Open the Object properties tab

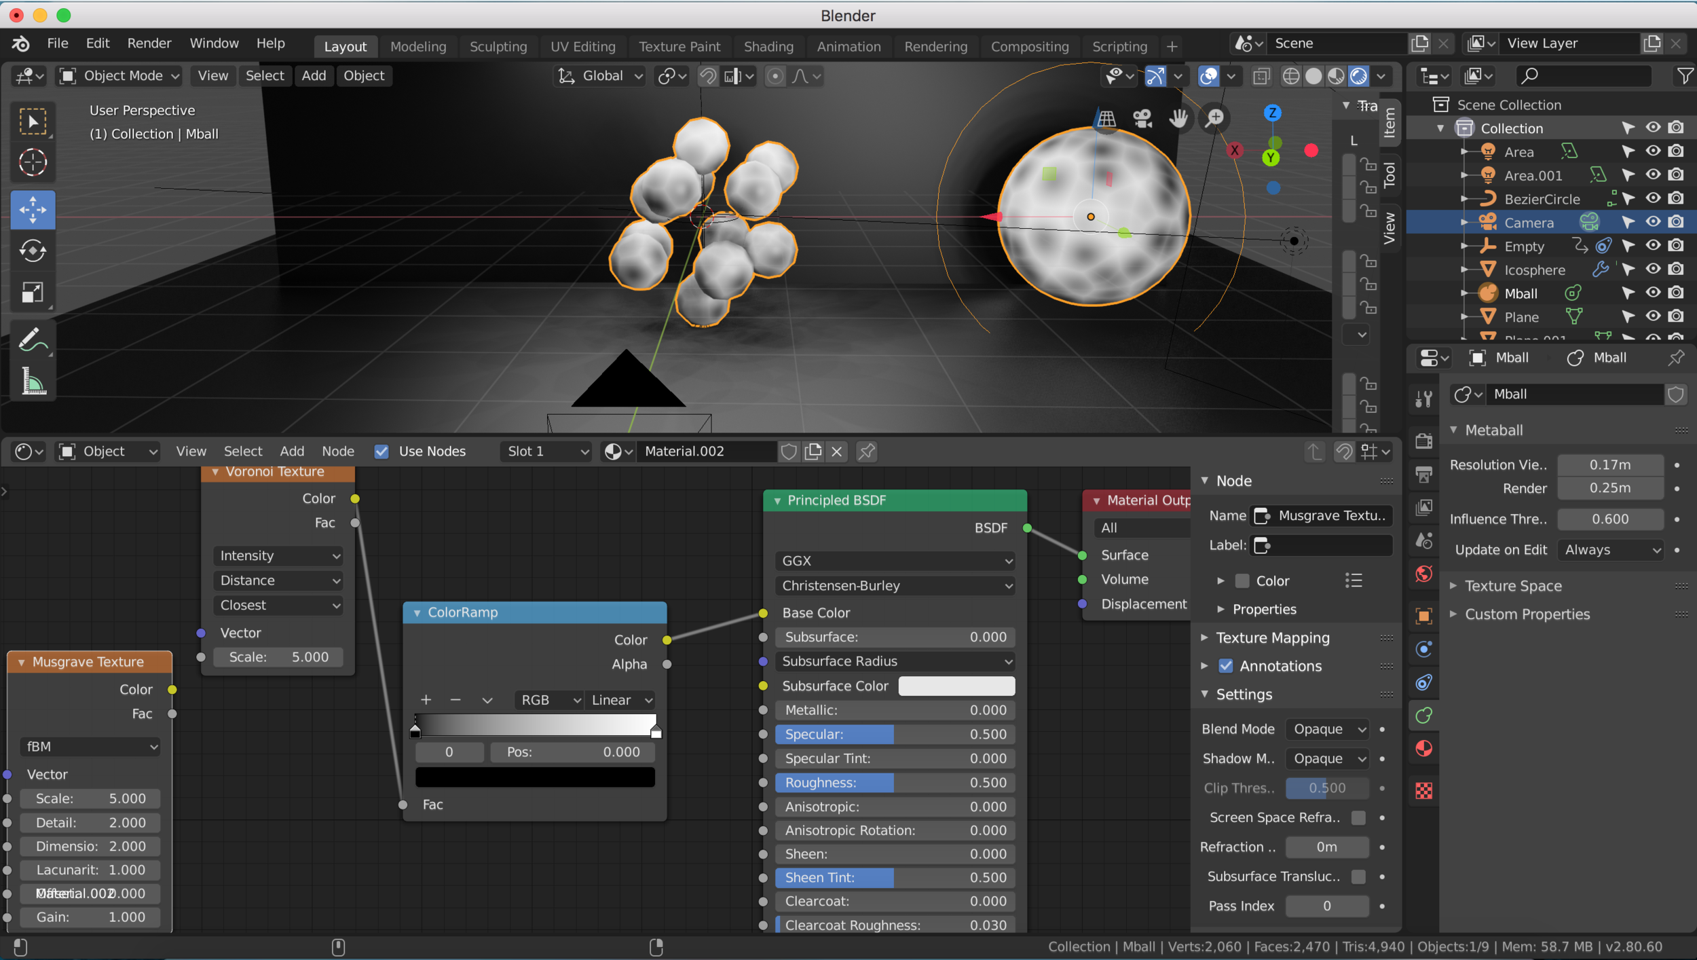point(1424,616)
